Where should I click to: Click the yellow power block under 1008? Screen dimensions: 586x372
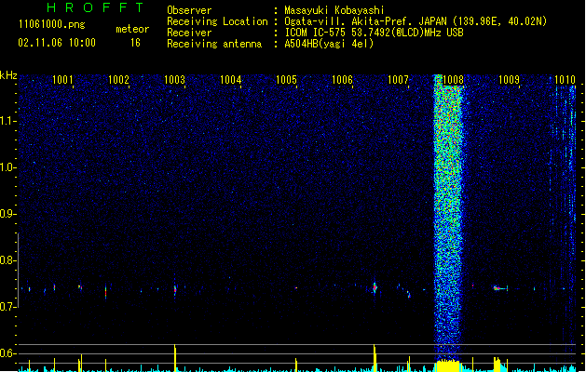click(448, 365)
